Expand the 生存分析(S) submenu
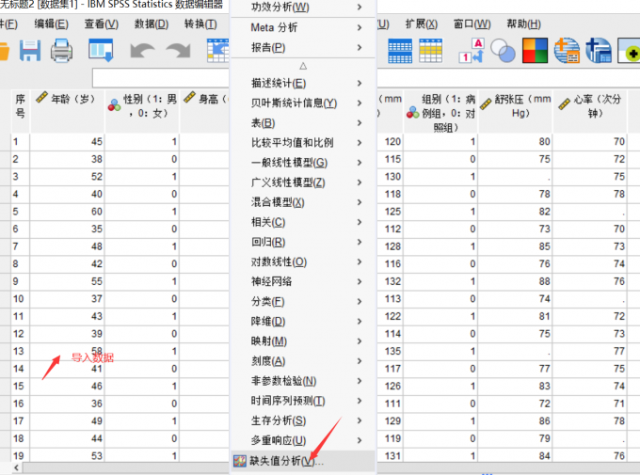 tap(303, 420)
